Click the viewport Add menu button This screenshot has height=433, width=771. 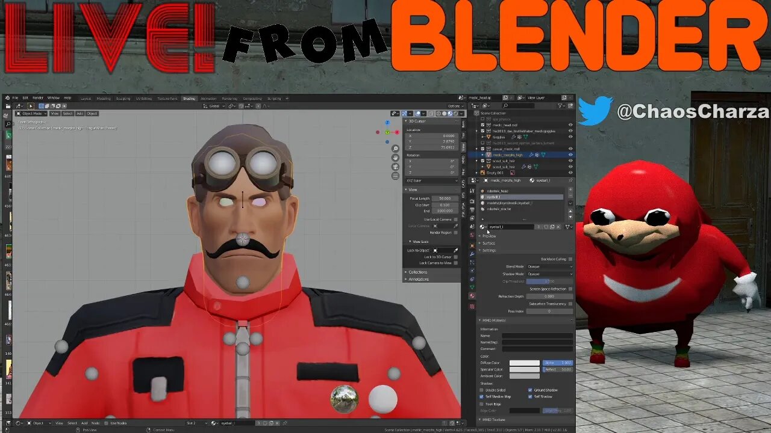(80, 113)
